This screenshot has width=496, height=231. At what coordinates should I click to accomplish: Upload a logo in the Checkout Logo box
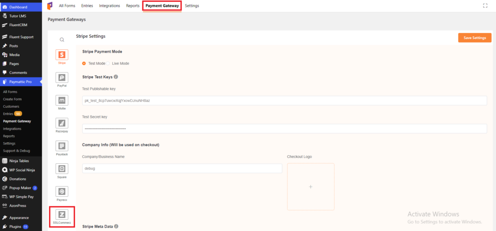coord(310,187)
